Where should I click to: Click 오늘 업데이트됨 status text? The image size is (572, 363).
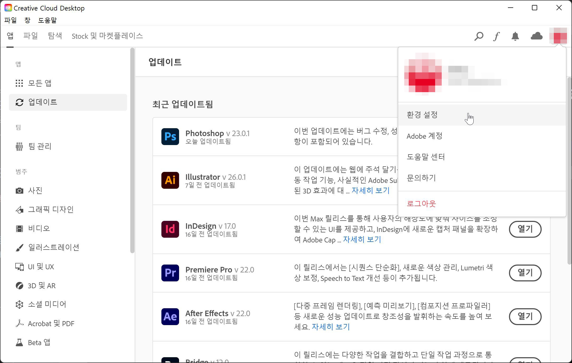point(208,142)
